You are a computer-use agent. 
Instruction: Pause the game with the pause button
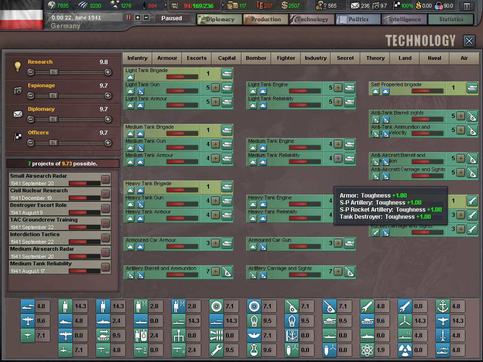pyautogui.click(x=129, y=17)
